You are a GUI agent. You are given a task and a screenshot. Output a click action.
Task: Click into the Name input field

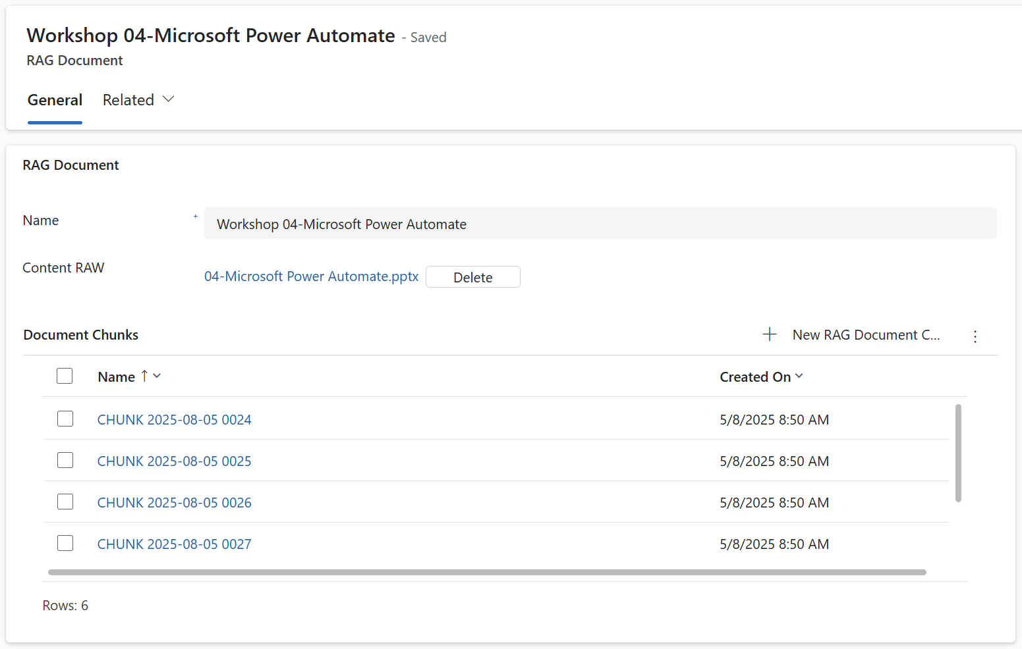pyautogui.click(x=600, y=224)
